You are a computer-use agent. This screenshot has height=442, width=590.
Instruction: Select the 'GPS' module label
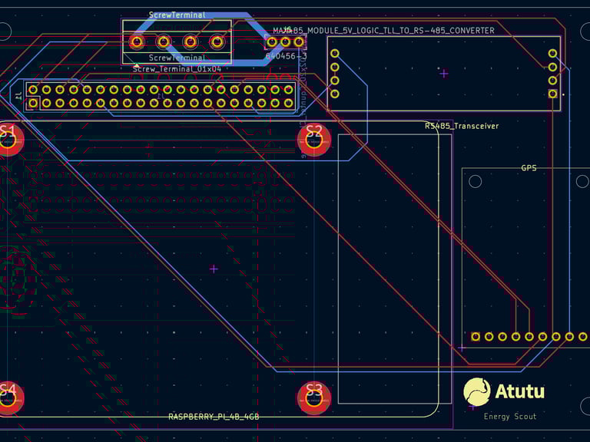pyautogui.click(x=529, y=168)
